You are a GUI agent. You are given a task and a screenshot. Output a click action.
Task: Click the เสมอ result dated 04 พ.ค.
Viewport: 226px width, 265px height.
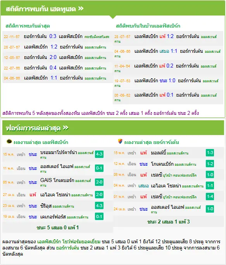click(x=143, y=186)
